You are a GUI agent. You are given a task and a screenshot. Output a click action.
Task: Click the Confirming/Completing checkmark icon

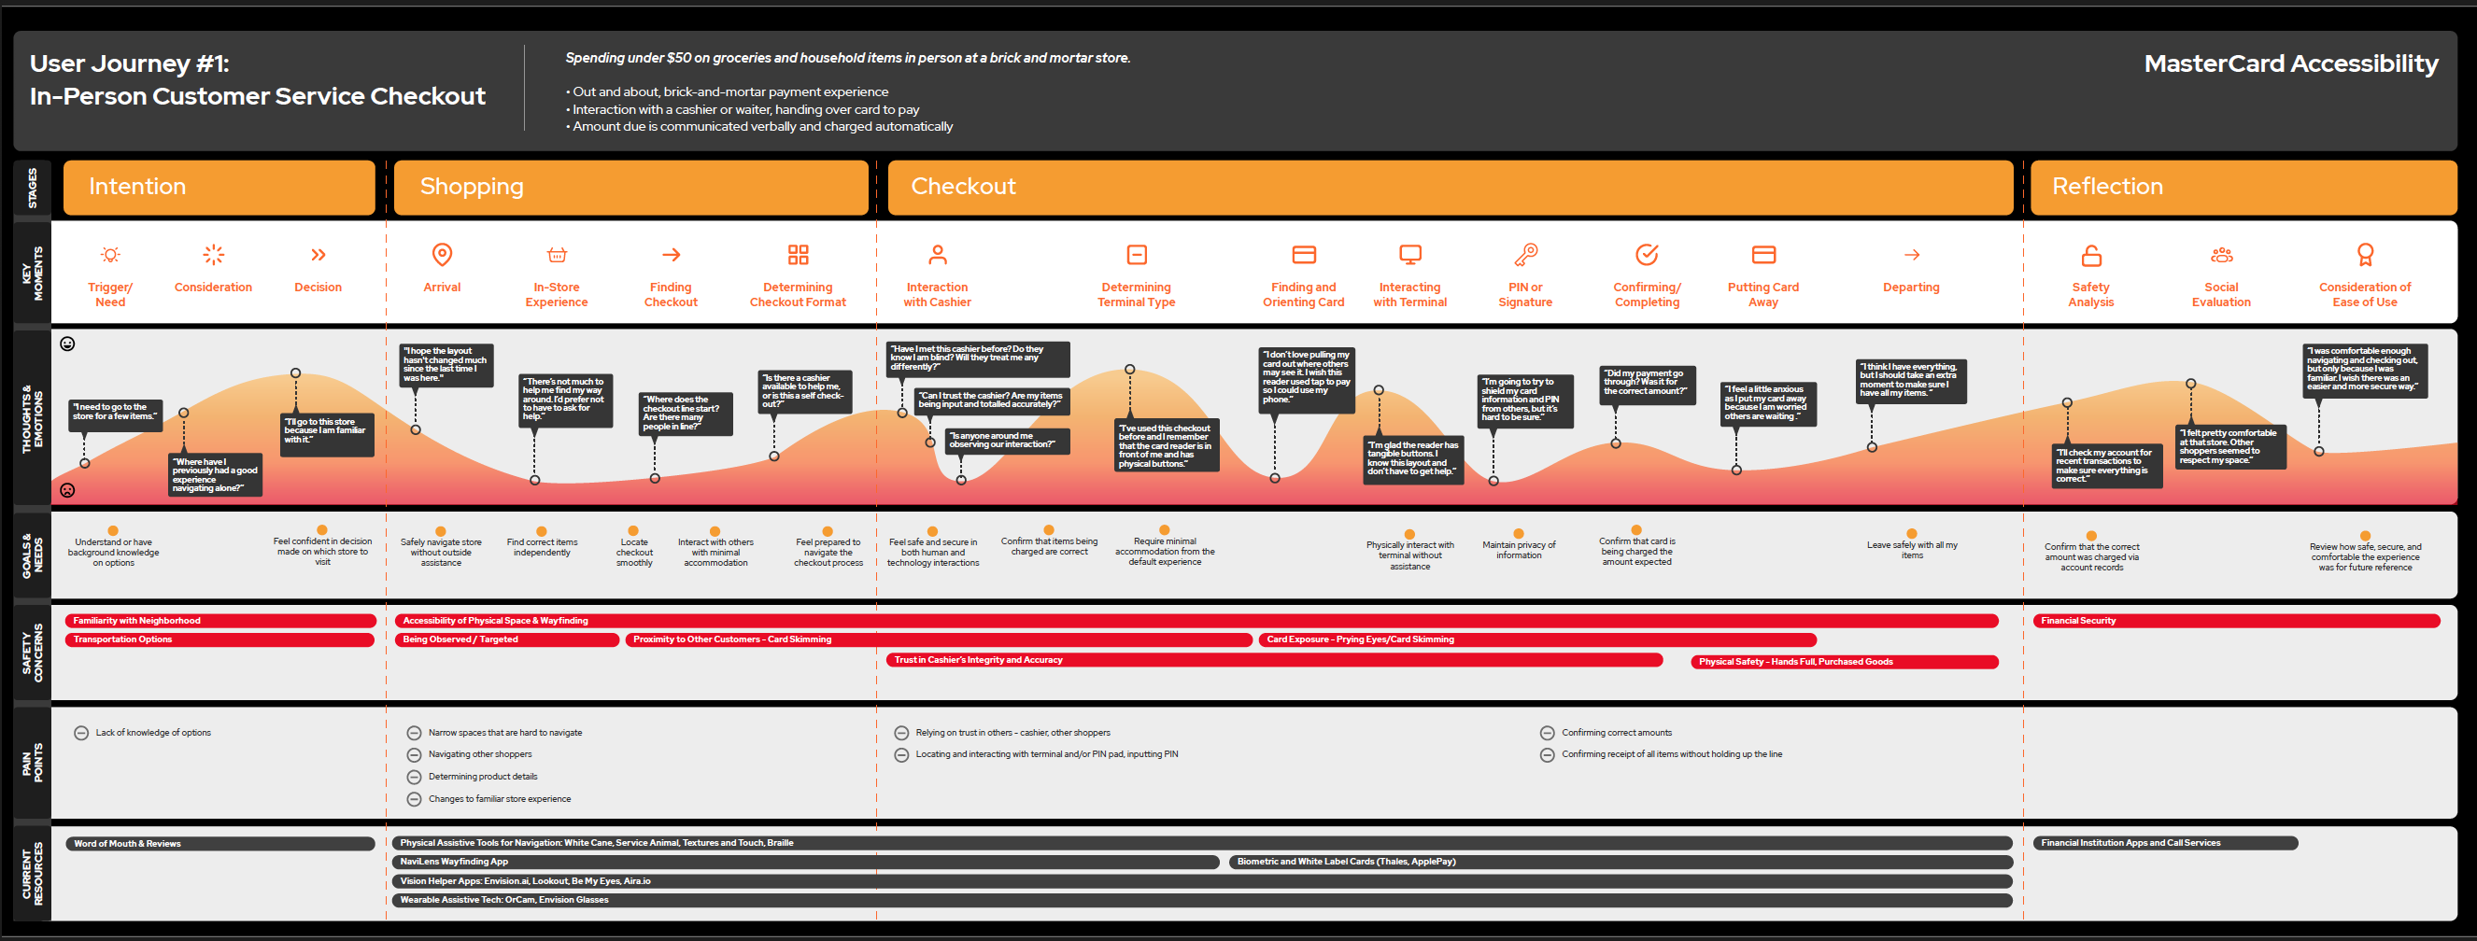pos(1648,255)
